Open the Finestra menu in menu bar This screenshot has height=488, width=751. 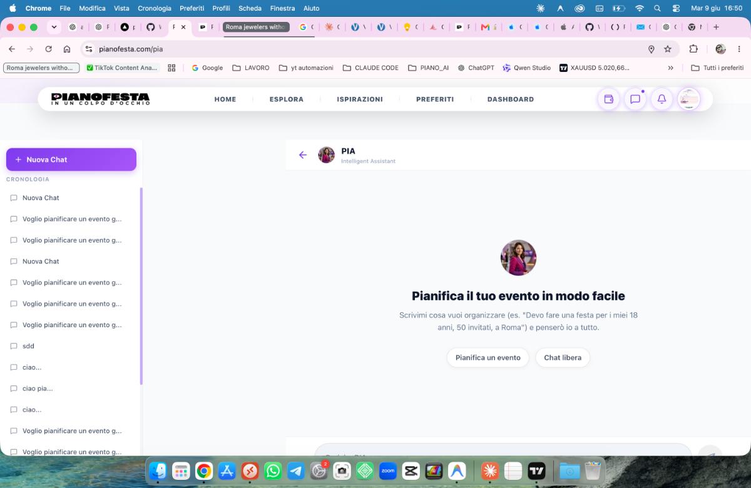(282, 8)
